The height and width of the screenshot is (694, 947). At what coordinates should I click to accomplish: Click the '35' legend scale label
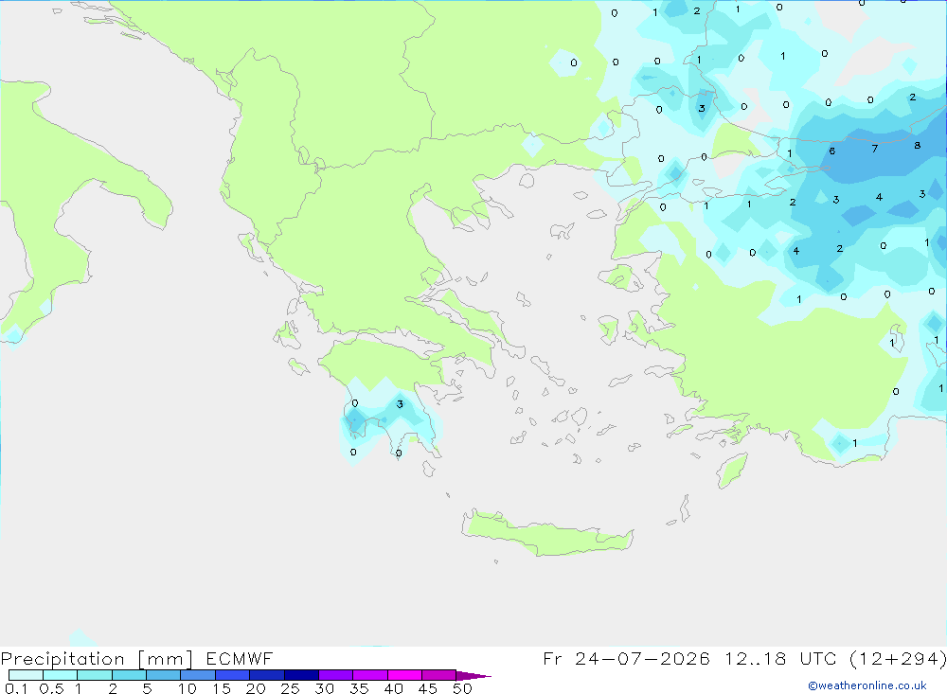coord(359,688)
